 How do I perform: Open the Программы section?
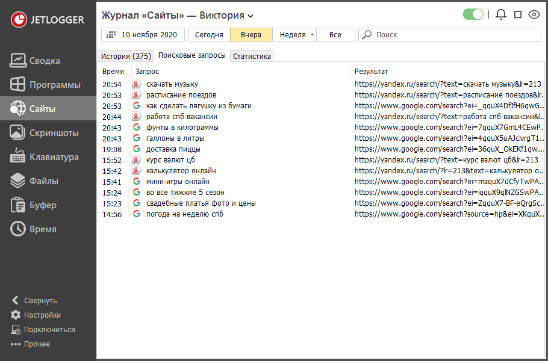(54, 85)
